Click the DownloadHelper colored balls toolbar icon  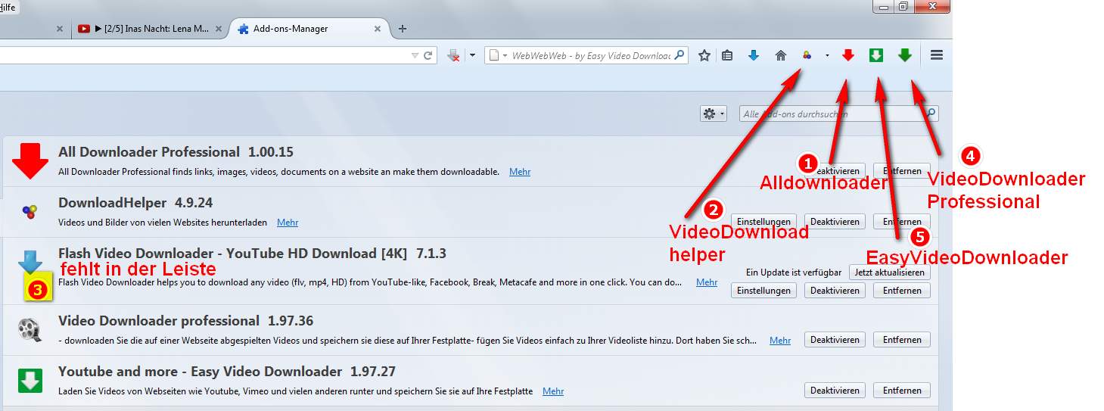(807, 55)
